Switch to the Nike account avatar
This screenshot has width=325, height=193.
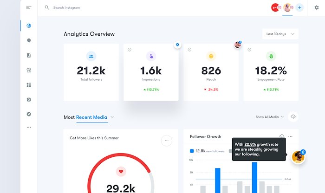point(275,8)
